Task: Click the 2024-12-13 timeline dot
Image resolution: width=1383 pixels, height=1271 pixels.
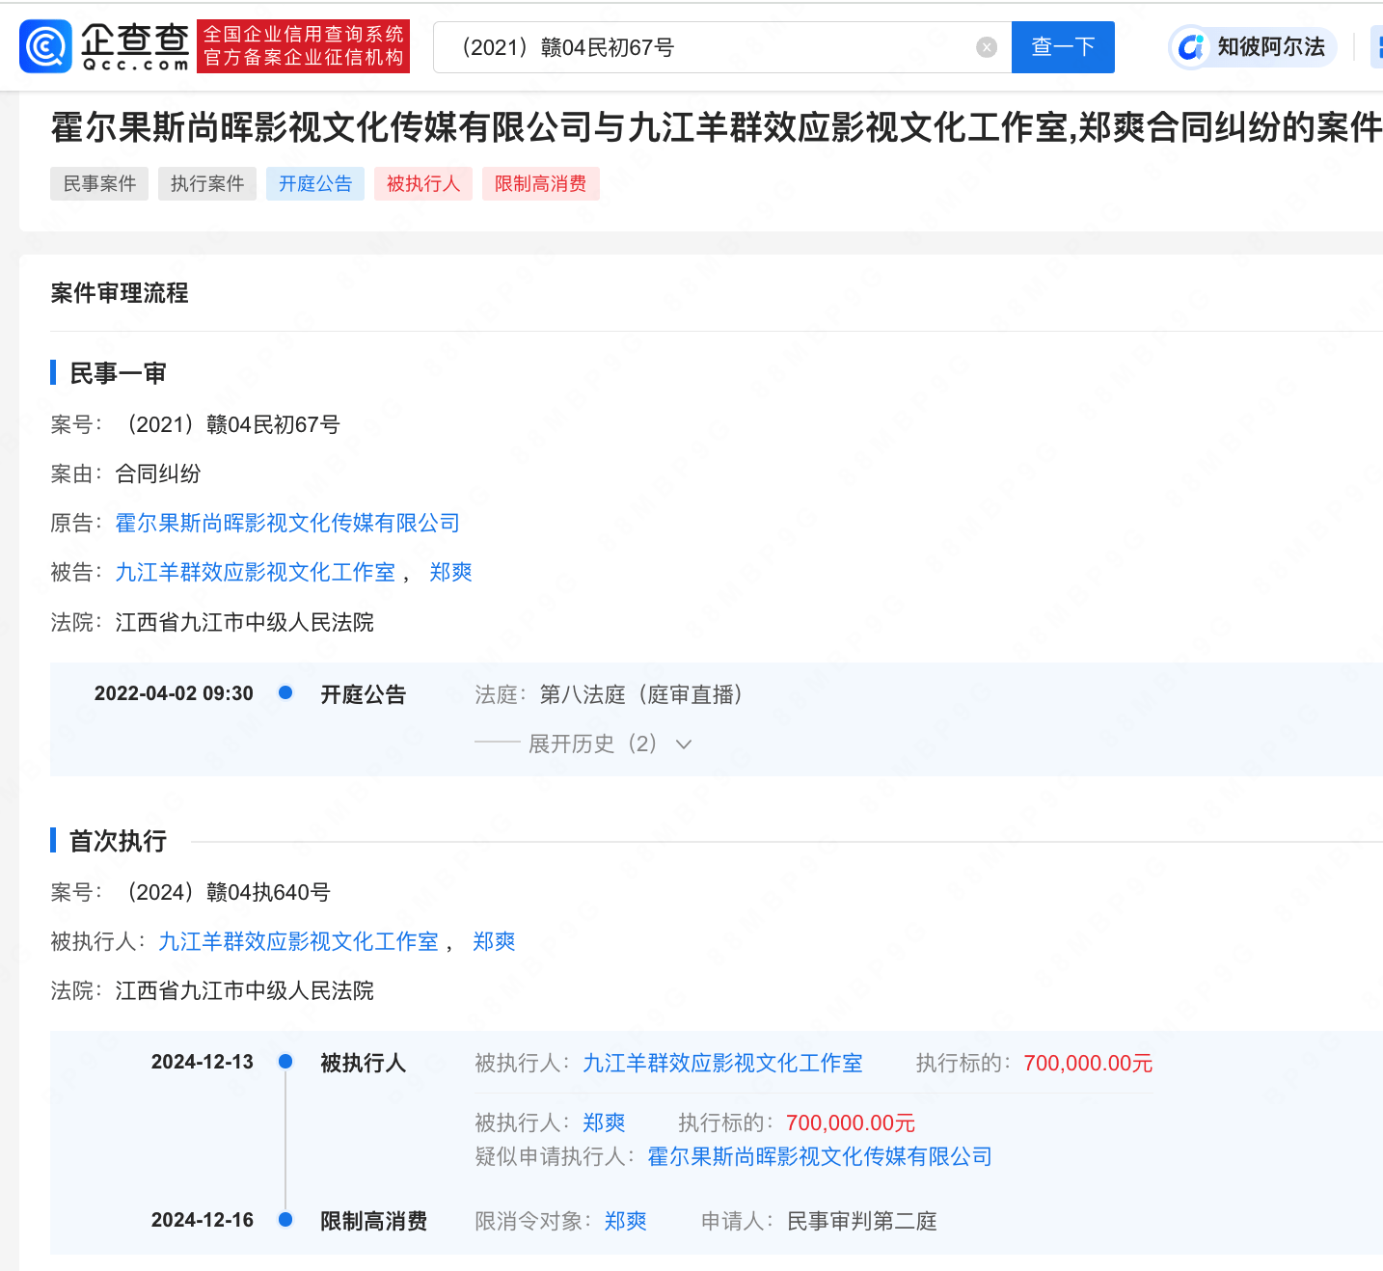Action: point(285,1061)
